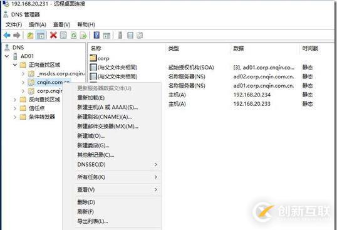Image resolution: width=337 pixels, height=230 pixels.
Task: Select the 192.168.20.234 host record
Action: [x=252, y=95]
